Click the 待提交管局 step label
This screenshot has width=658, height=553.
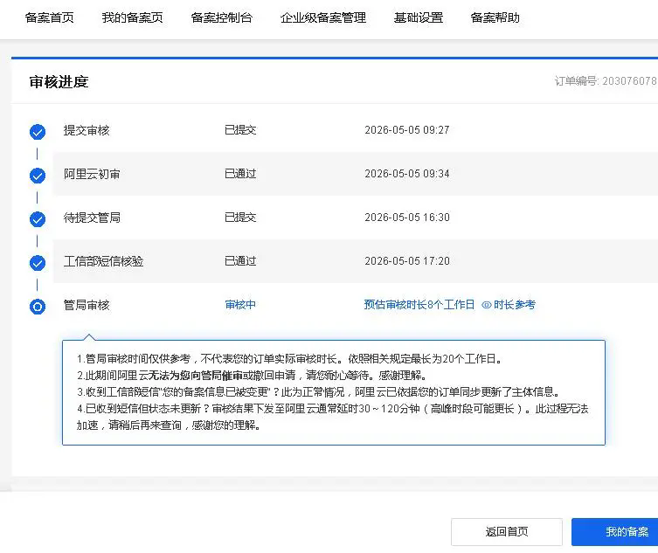point(92,218)
